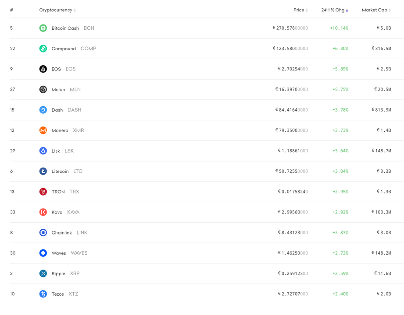Open the EOS name link
404x315 pixels.
(56, 69)
